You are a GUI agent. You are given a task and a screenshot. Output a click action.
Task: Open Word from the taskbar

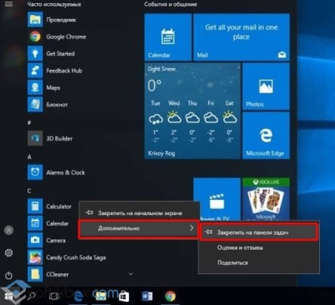coord(147,296)
